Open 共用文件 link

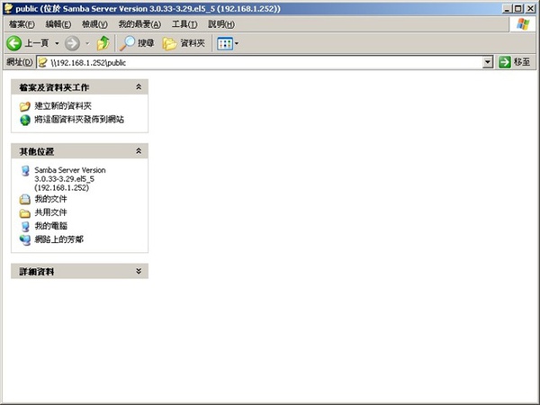tap(50, 212)
